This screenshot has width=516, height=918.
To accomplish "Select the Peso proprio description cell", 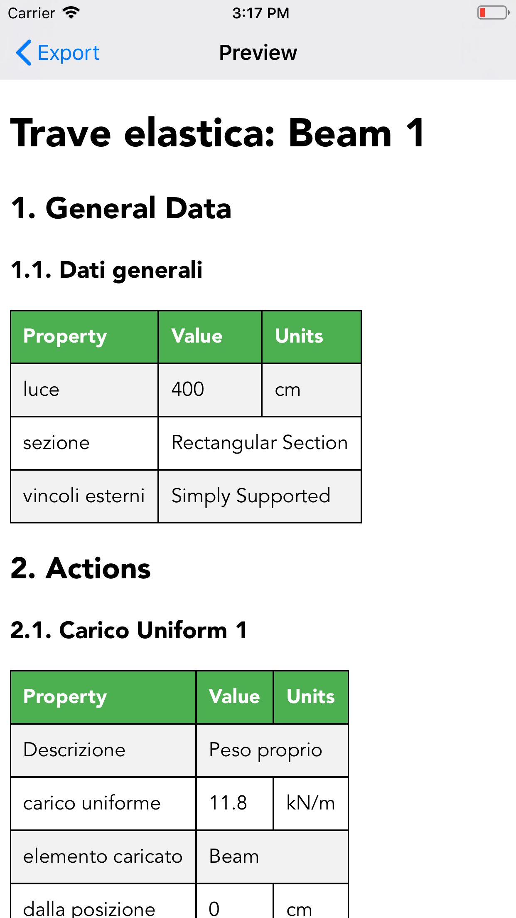I will 272,750.
